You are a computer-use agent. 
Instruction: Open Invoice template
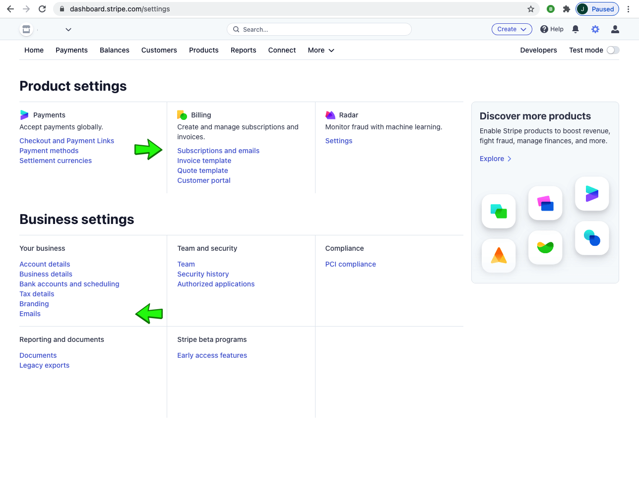point(204,161)
